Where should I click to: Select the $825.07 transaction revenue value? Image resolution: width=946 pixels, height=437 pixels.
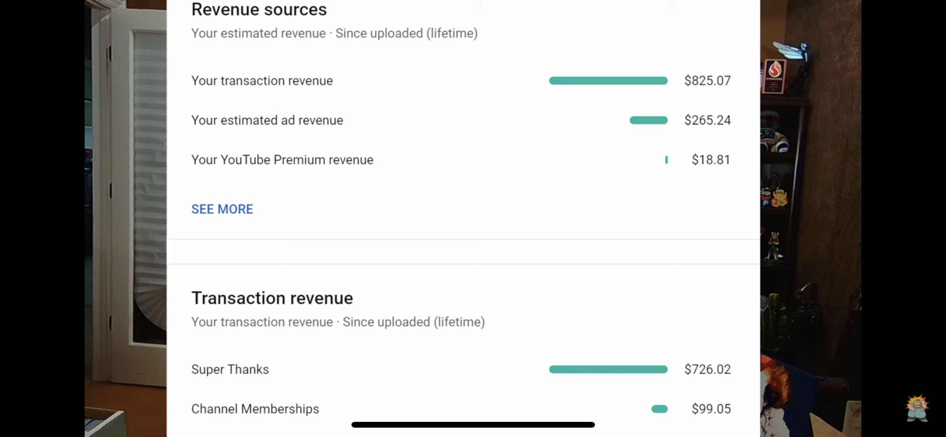coord(708,80)
